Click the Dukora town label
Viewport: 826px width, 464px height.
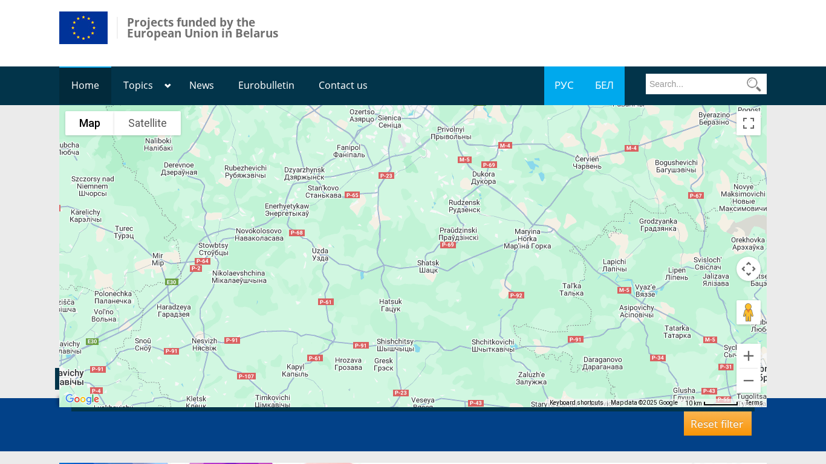(483, 178)
